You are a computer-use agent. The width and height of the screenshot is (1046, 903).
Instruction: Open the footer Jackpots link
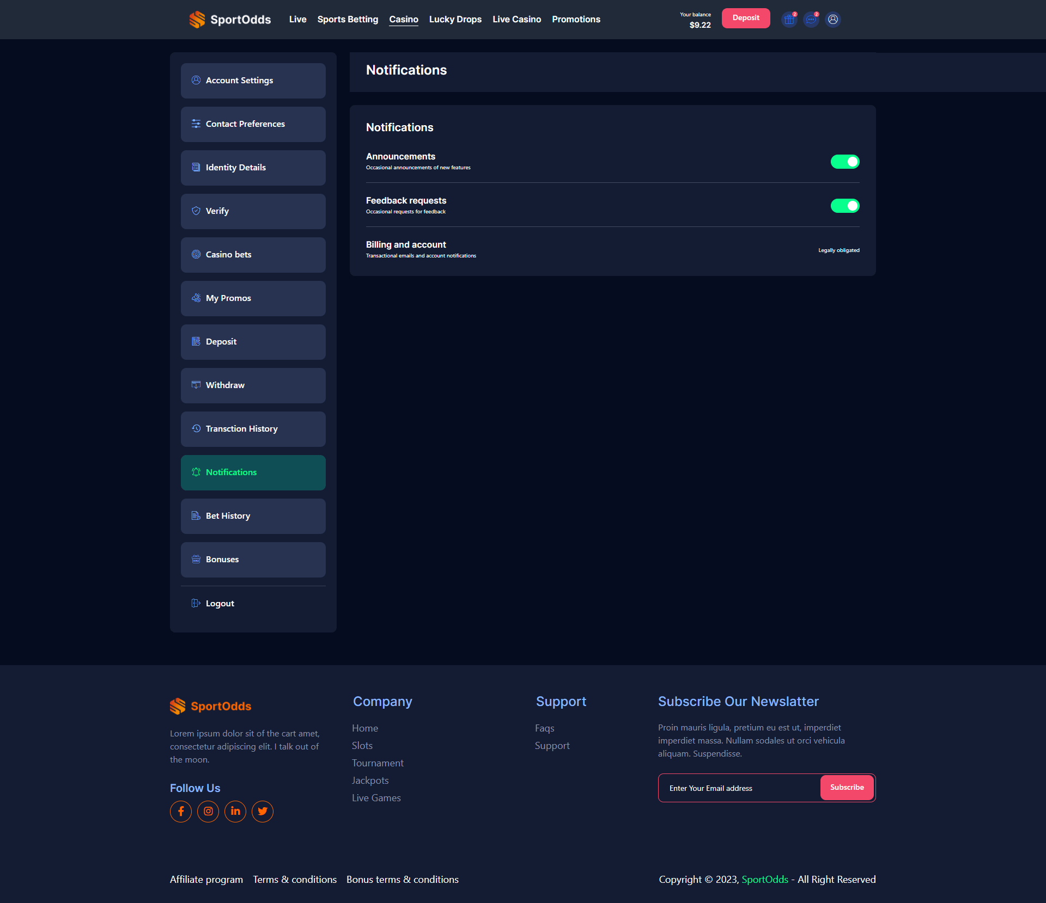[x=370, y=781]
